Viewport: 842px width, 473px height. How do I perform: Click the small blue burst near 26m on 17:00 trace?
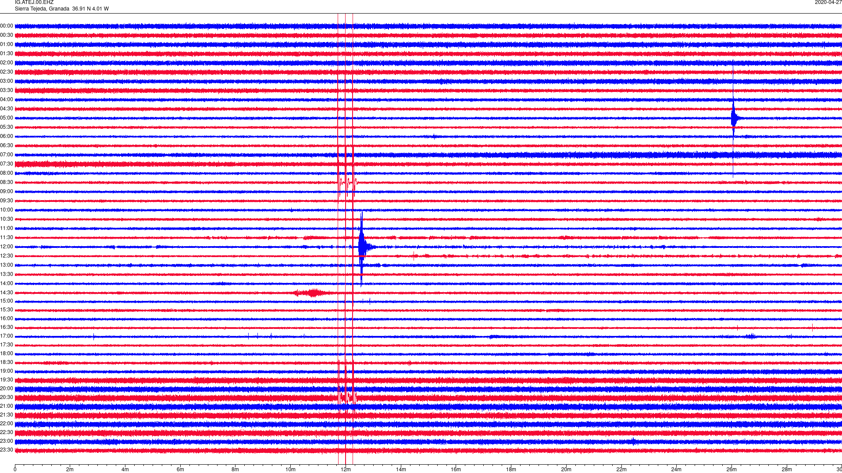751,336
